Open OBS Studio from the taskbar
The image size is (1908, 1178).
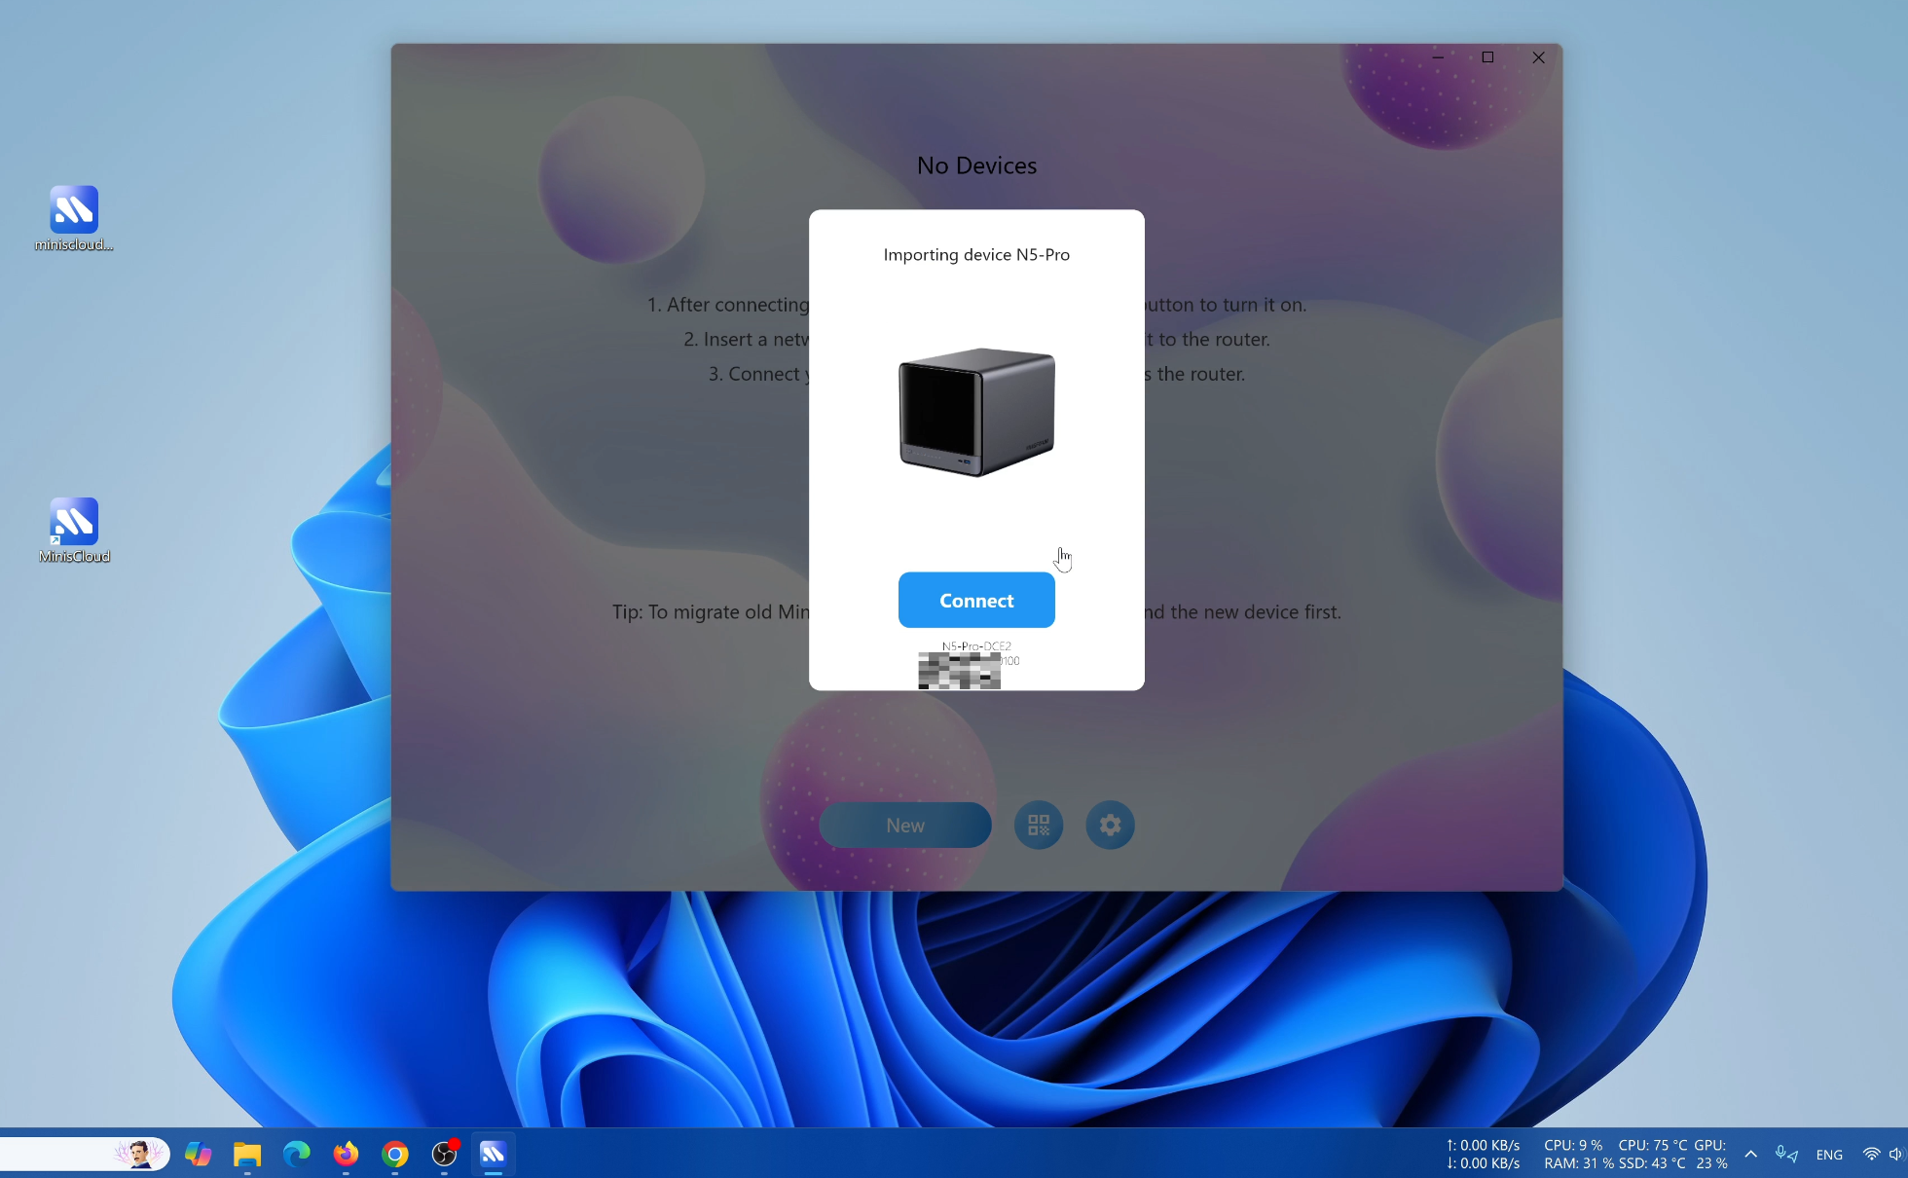[x=444, y=1154]
